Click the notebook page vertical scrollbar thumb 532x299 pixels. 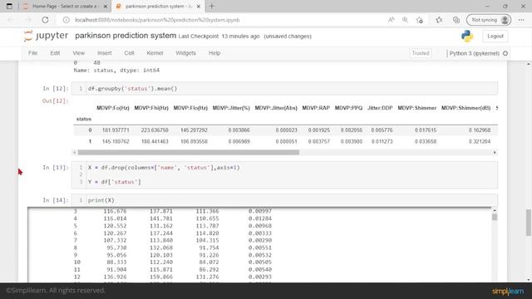[x=529, y=223]
